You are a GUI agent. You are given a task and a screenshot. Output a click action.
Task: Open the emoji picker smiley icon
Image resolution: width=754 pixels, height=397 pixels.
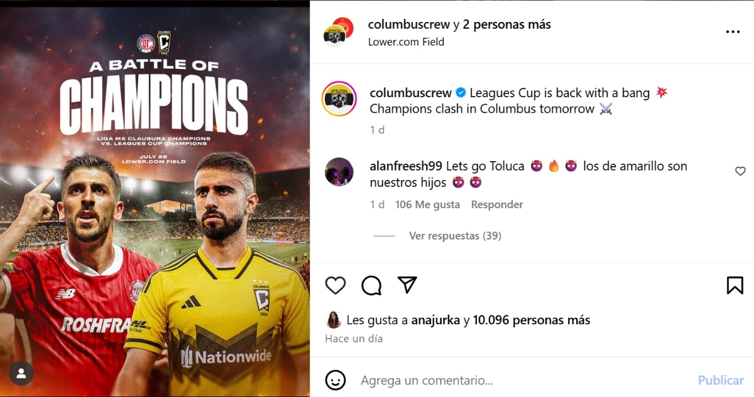point(336,380)
